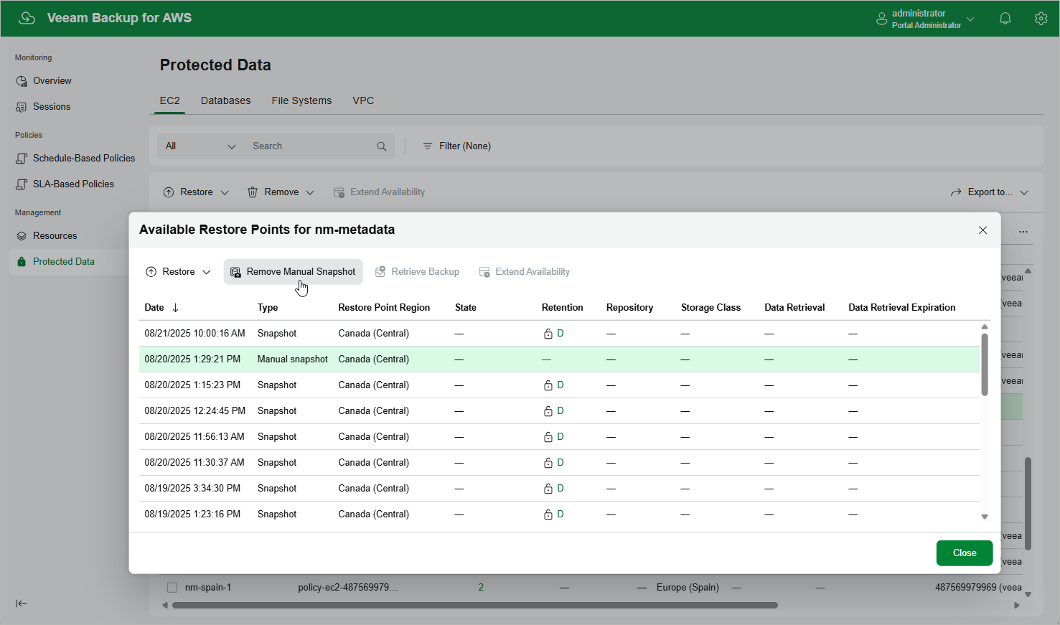1060x625 pixels.
Task: Select the 08/19/2025 3:34:30 PM restore point
Action: (559, 489)
